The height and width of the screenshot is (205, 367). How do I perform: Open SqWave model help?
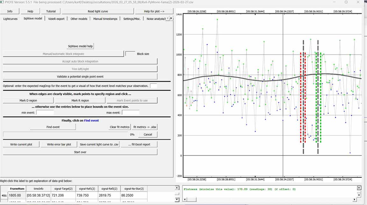(x=80, y=46)
